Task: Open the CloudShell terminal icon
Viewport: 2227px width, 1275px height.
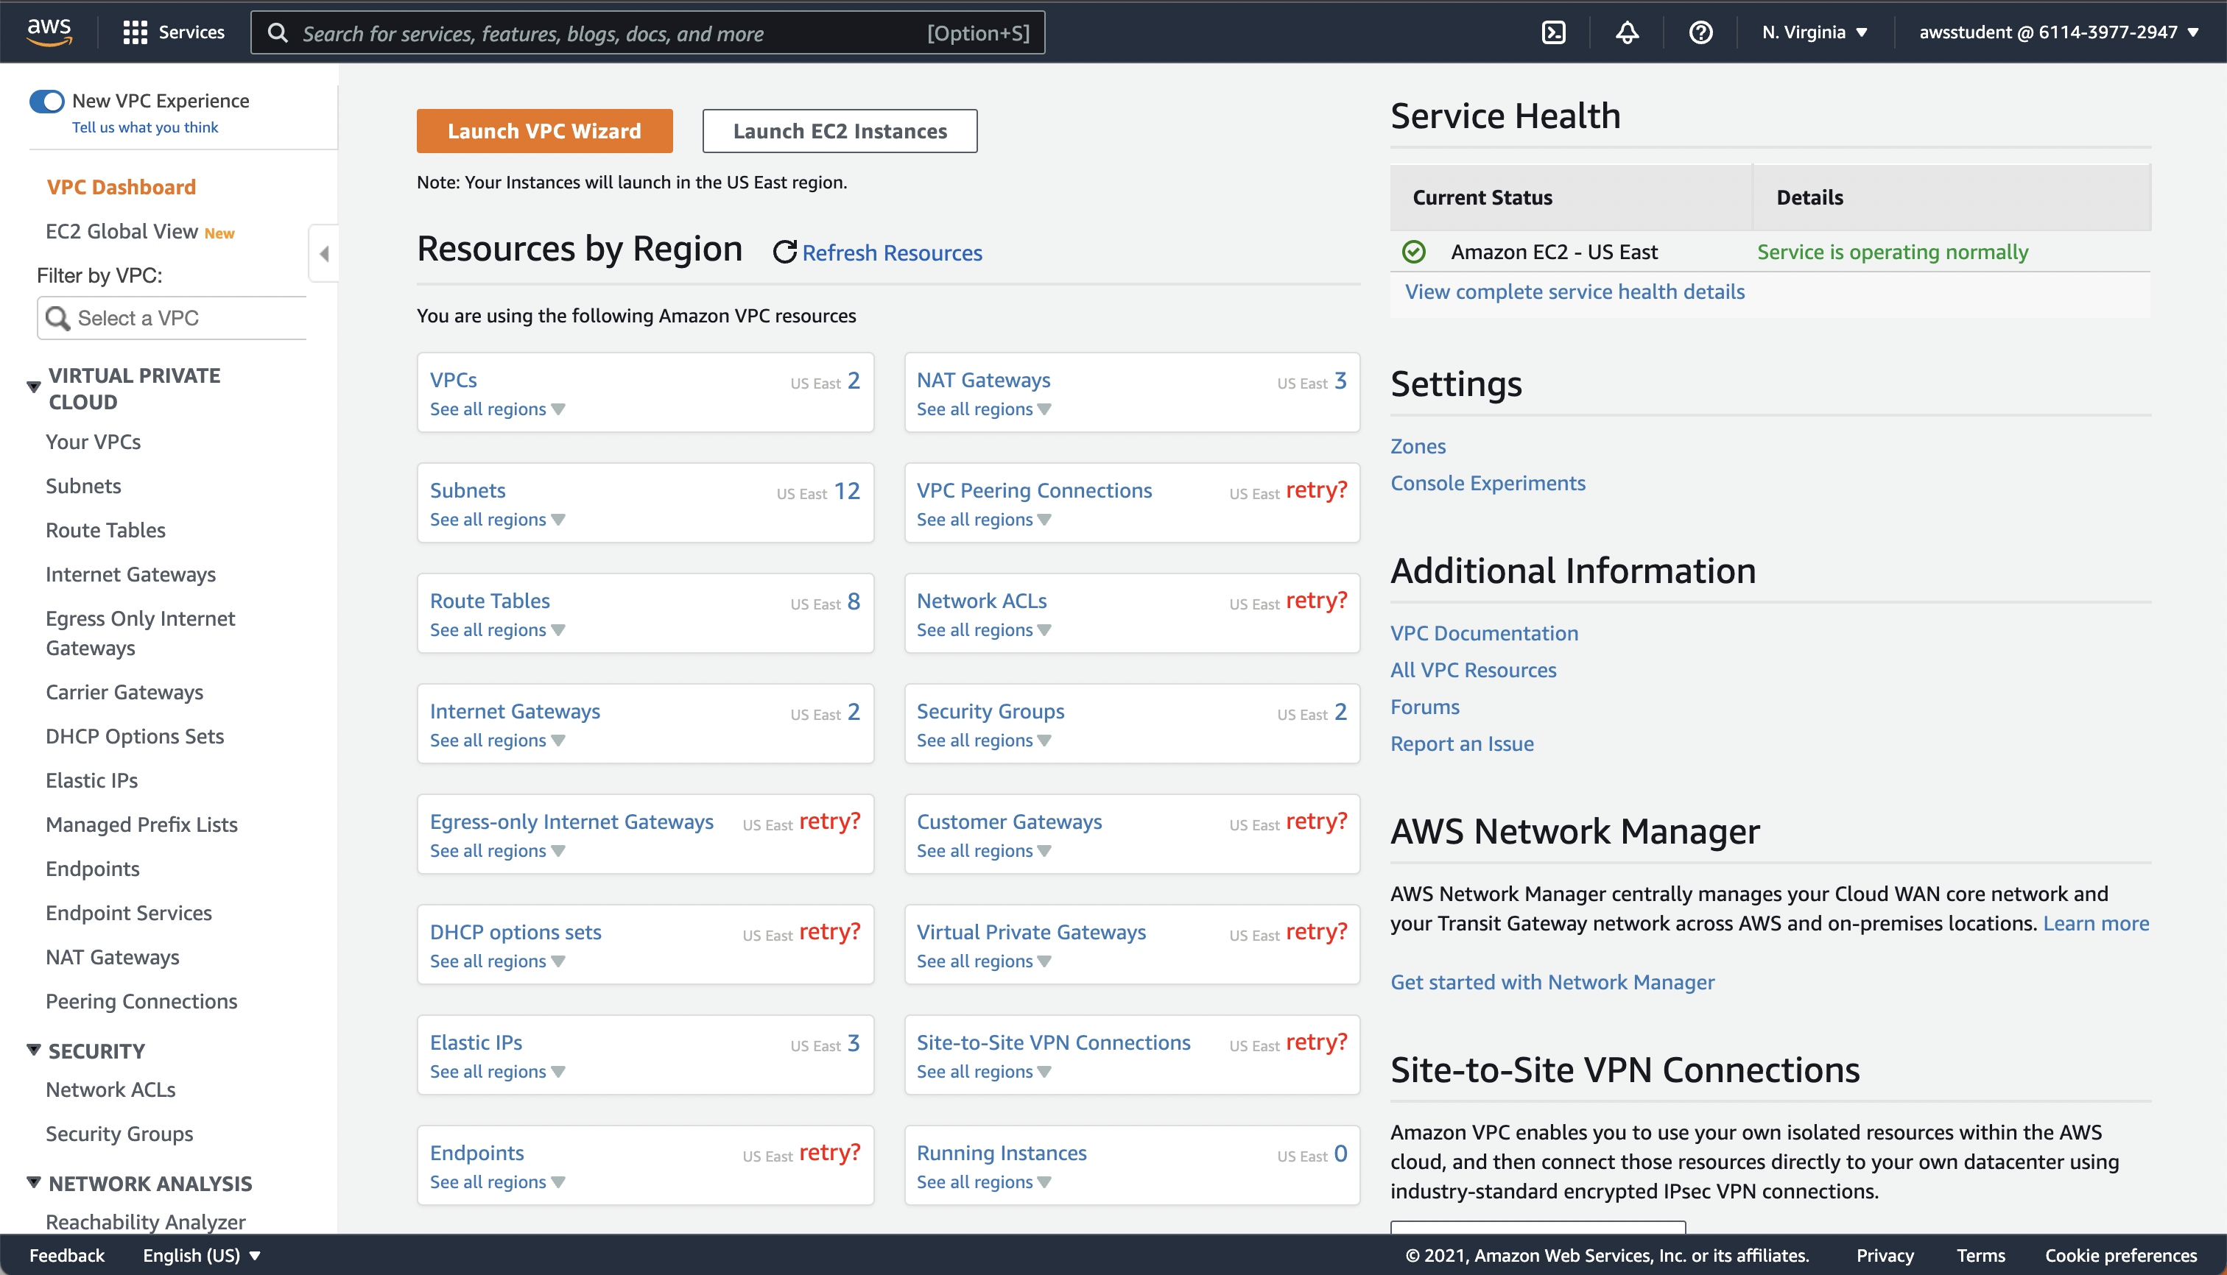Action: tap(1553, 32)
